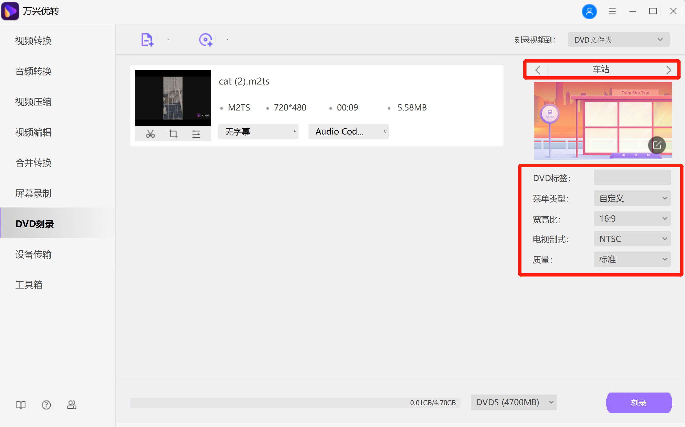Open the 工具箱 sidebar section

point(29,285)
